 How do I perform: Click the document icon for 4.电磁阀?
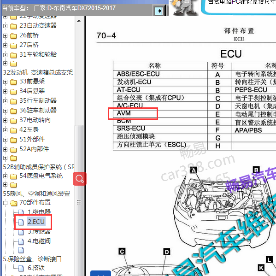click(x=21, y=242)
